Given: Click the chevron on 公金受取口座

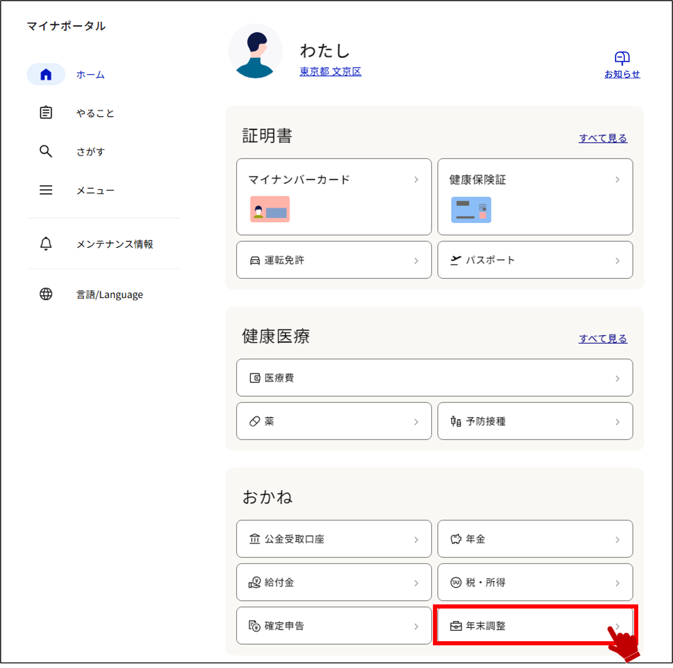Looking at the screenshot, I should pos(416,540).
